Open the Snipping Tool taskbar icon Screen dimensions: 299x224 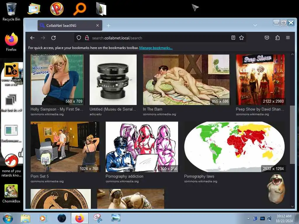98,218
